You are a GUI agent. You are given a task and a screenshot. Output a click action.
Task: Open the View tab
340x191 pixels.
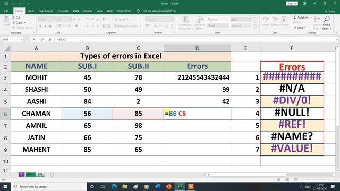[x=99, y=11]
